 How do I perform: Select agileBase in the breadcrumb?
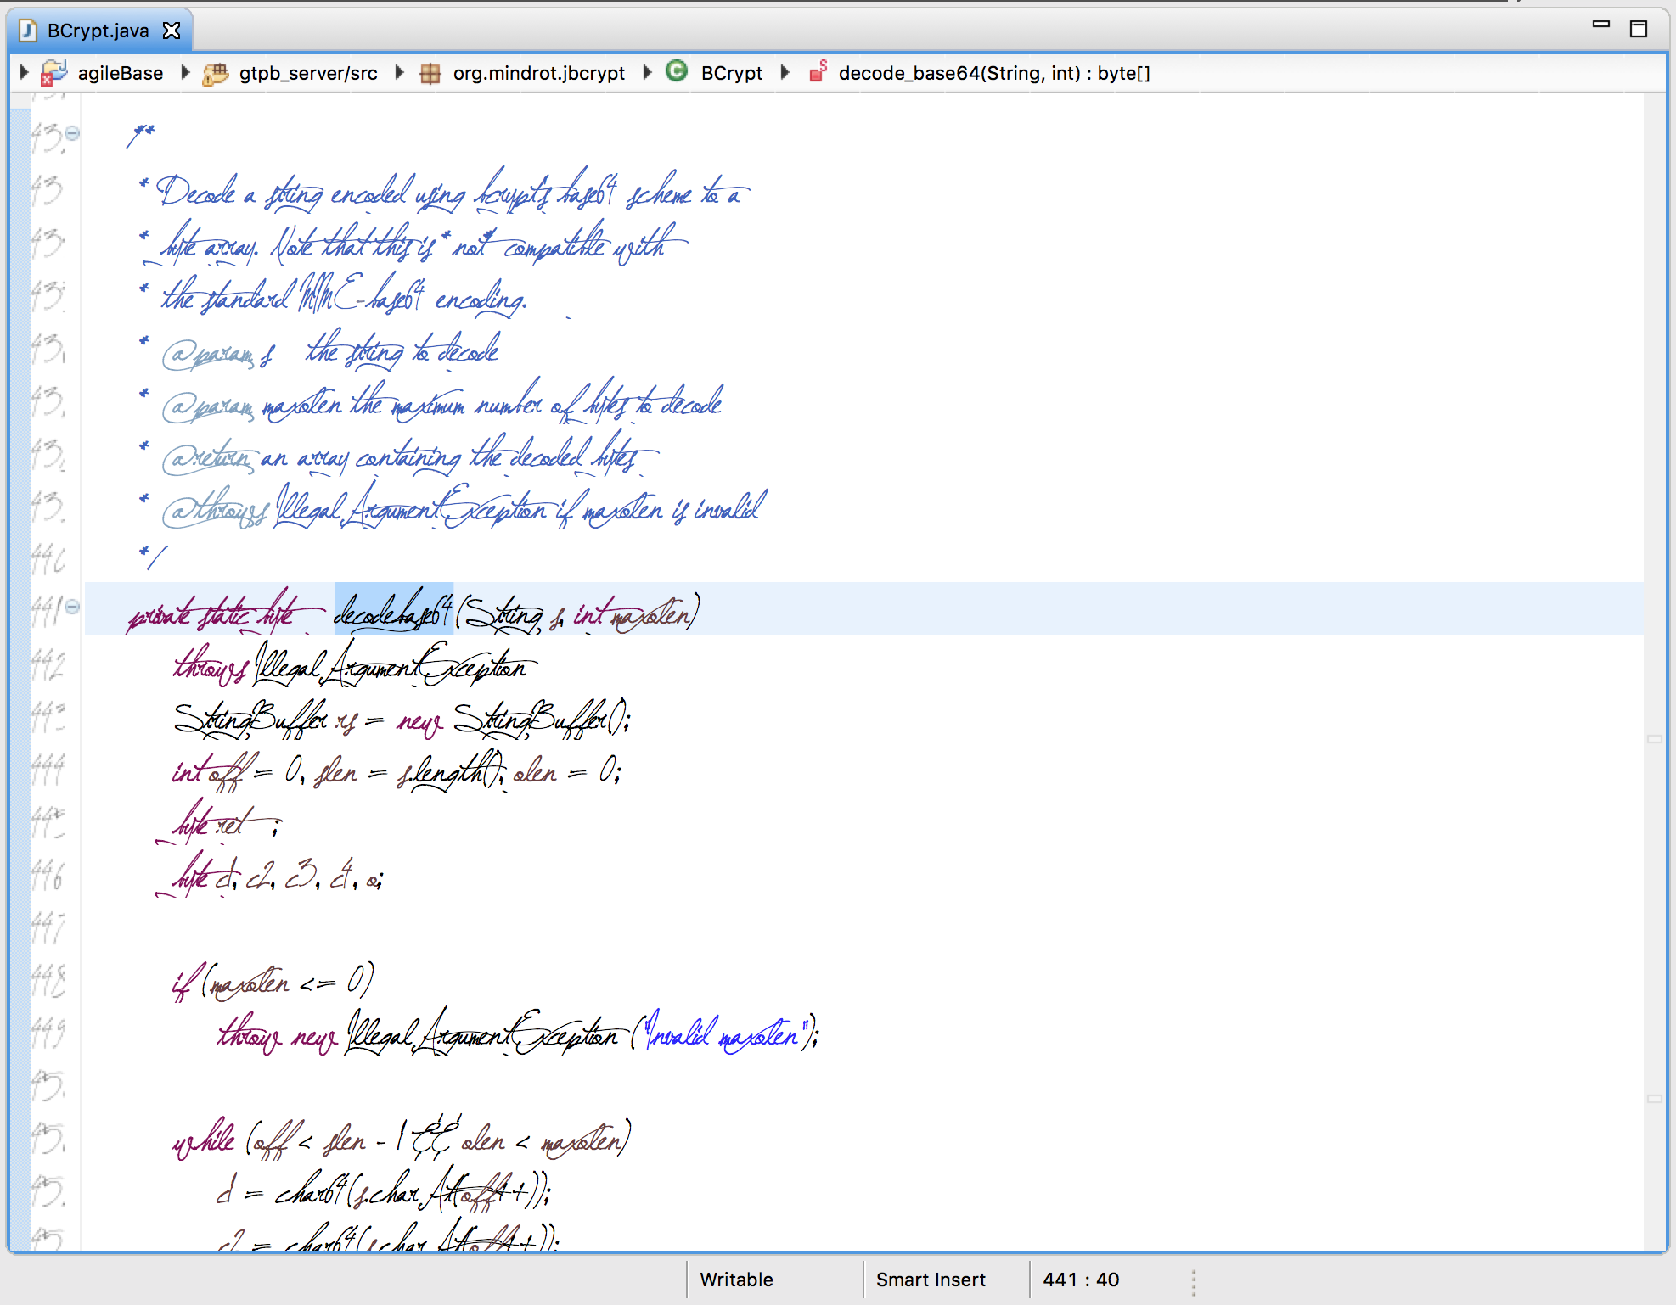tap(121, 73)
